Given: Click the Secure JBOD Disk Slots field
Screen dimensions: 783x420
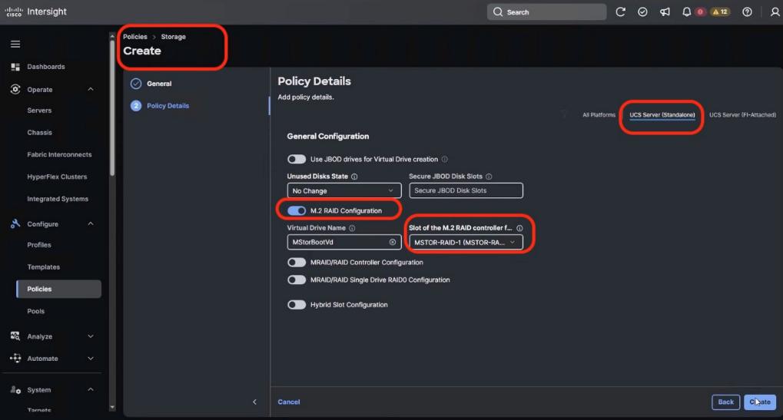Looking at the screenshot, I should pyautogui.click(x=466, y=190).
